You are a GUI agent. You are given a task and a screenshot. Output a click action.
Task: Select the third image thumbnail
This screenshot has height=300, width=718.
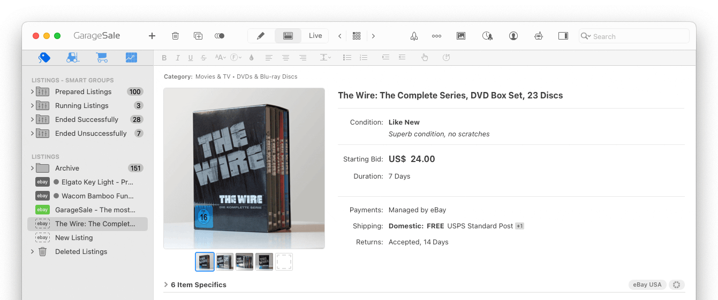coord(245,262)
